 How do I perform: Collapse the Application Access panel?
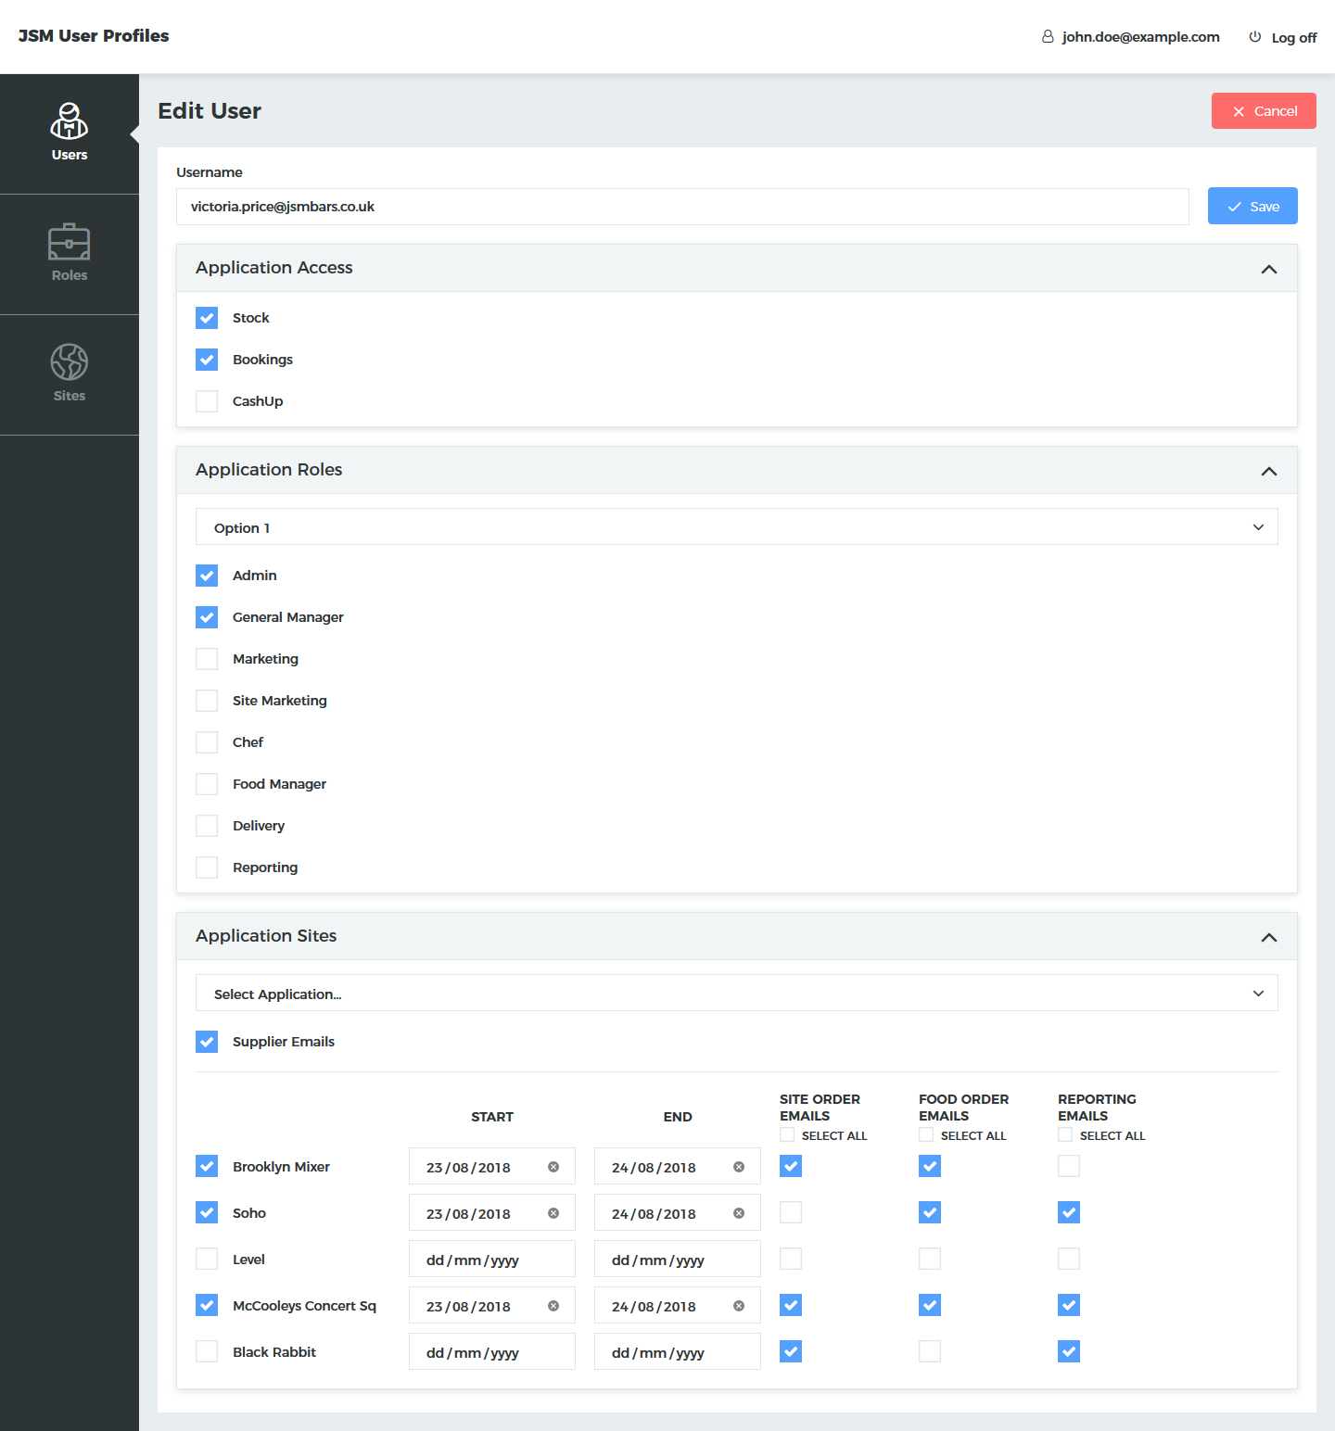coord(1268,269)
